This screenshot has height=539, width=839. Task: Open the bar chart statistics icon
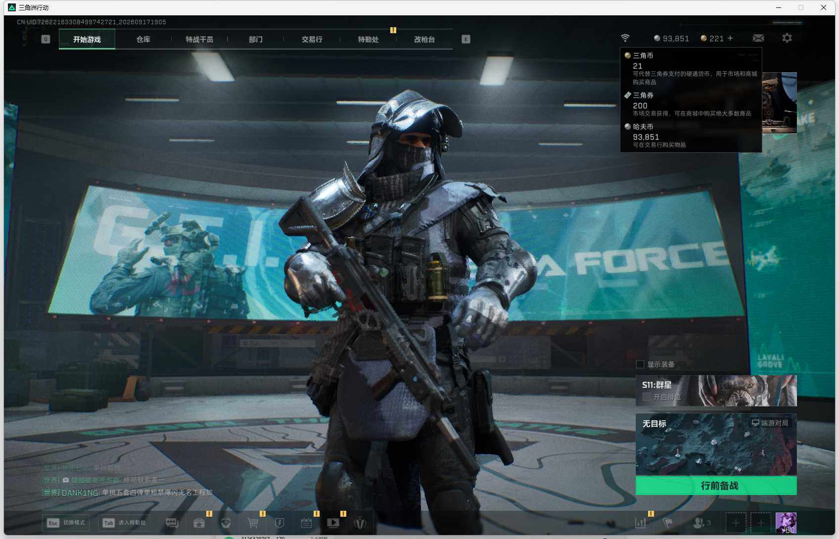[641, 523]
